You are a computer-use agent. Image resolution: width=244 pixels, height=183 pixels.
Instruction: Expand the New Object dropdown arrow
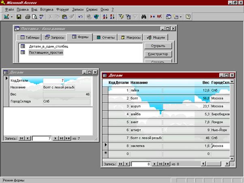tap(180, 17)
